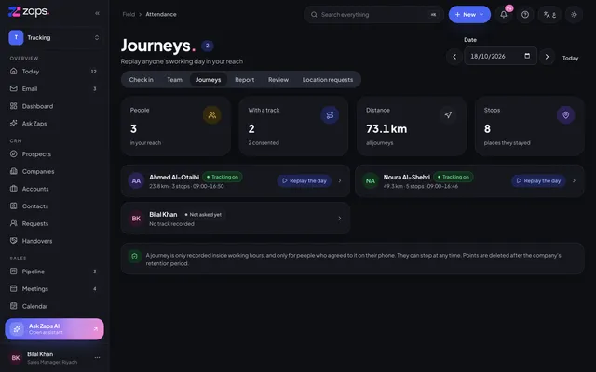Image resolution: width=596 pixels, height=372 pixels.
Task: Replay the day for Noura Al-Shehri
Action: point(538,181)
